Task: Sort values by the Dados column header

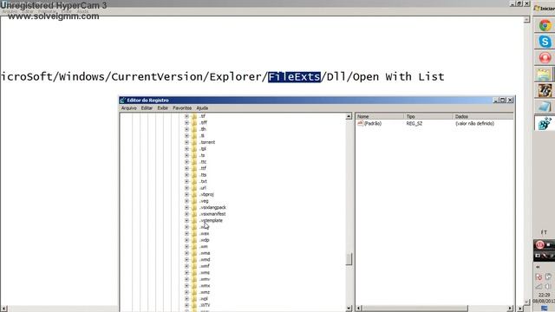Action: pyautogui.click(x=483, y=116)
